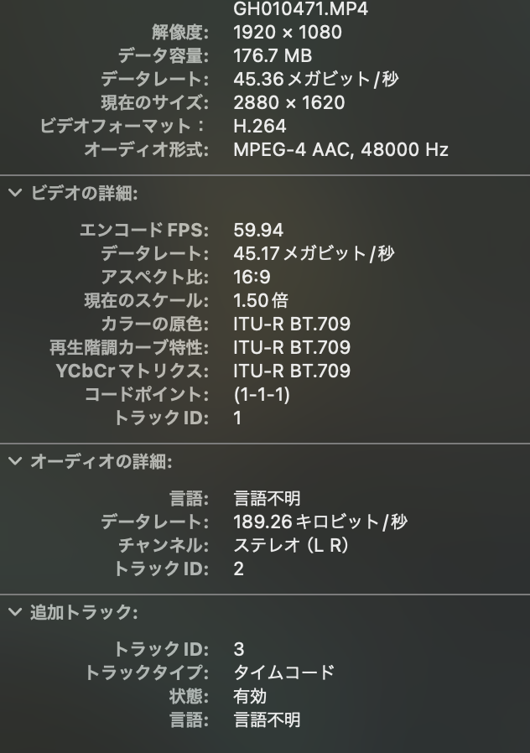Select the 59.94 encode FPS value
The width and height of the screenshot is (530, 753).
[x=258, y=230]
